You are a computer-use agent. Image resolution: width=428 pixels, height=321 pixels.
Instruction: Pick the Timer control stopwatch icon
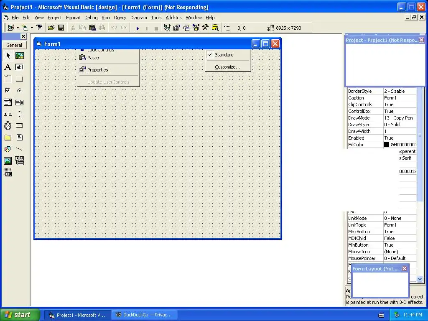(8, 125)
